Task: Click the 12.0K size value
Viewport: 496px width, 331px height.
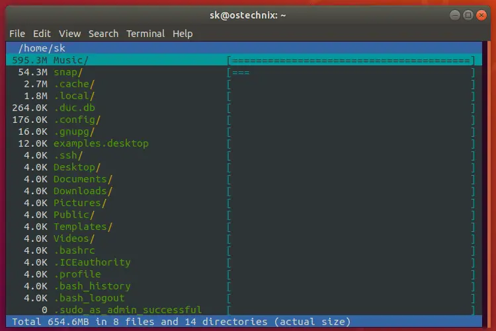Action: 32,143
